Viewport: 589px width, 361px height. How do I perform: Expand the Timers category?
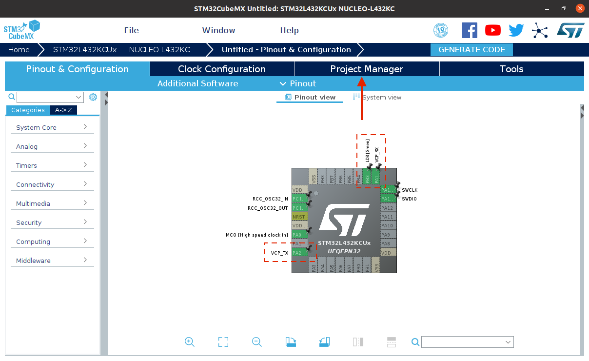(52, 165)
